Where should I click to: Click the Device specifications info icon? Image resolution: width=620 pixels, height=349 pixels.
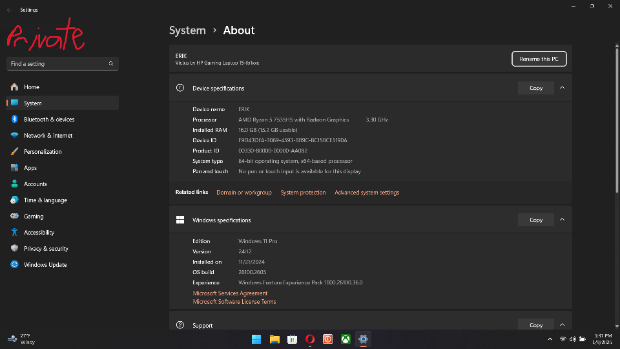[180, 88]
